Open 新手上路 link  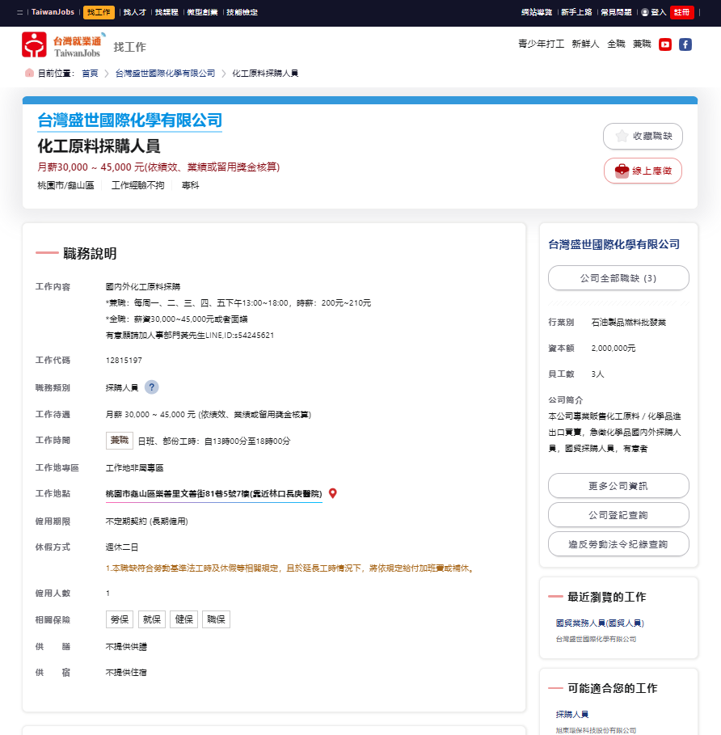(576, 12)
